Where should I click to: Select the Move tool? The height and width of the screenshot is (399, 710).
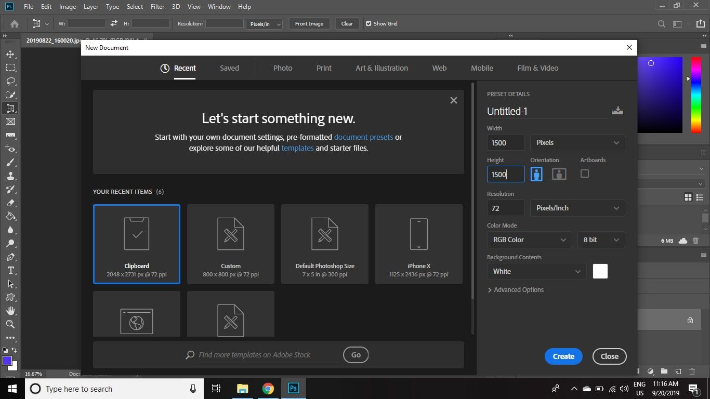[10, 54]
